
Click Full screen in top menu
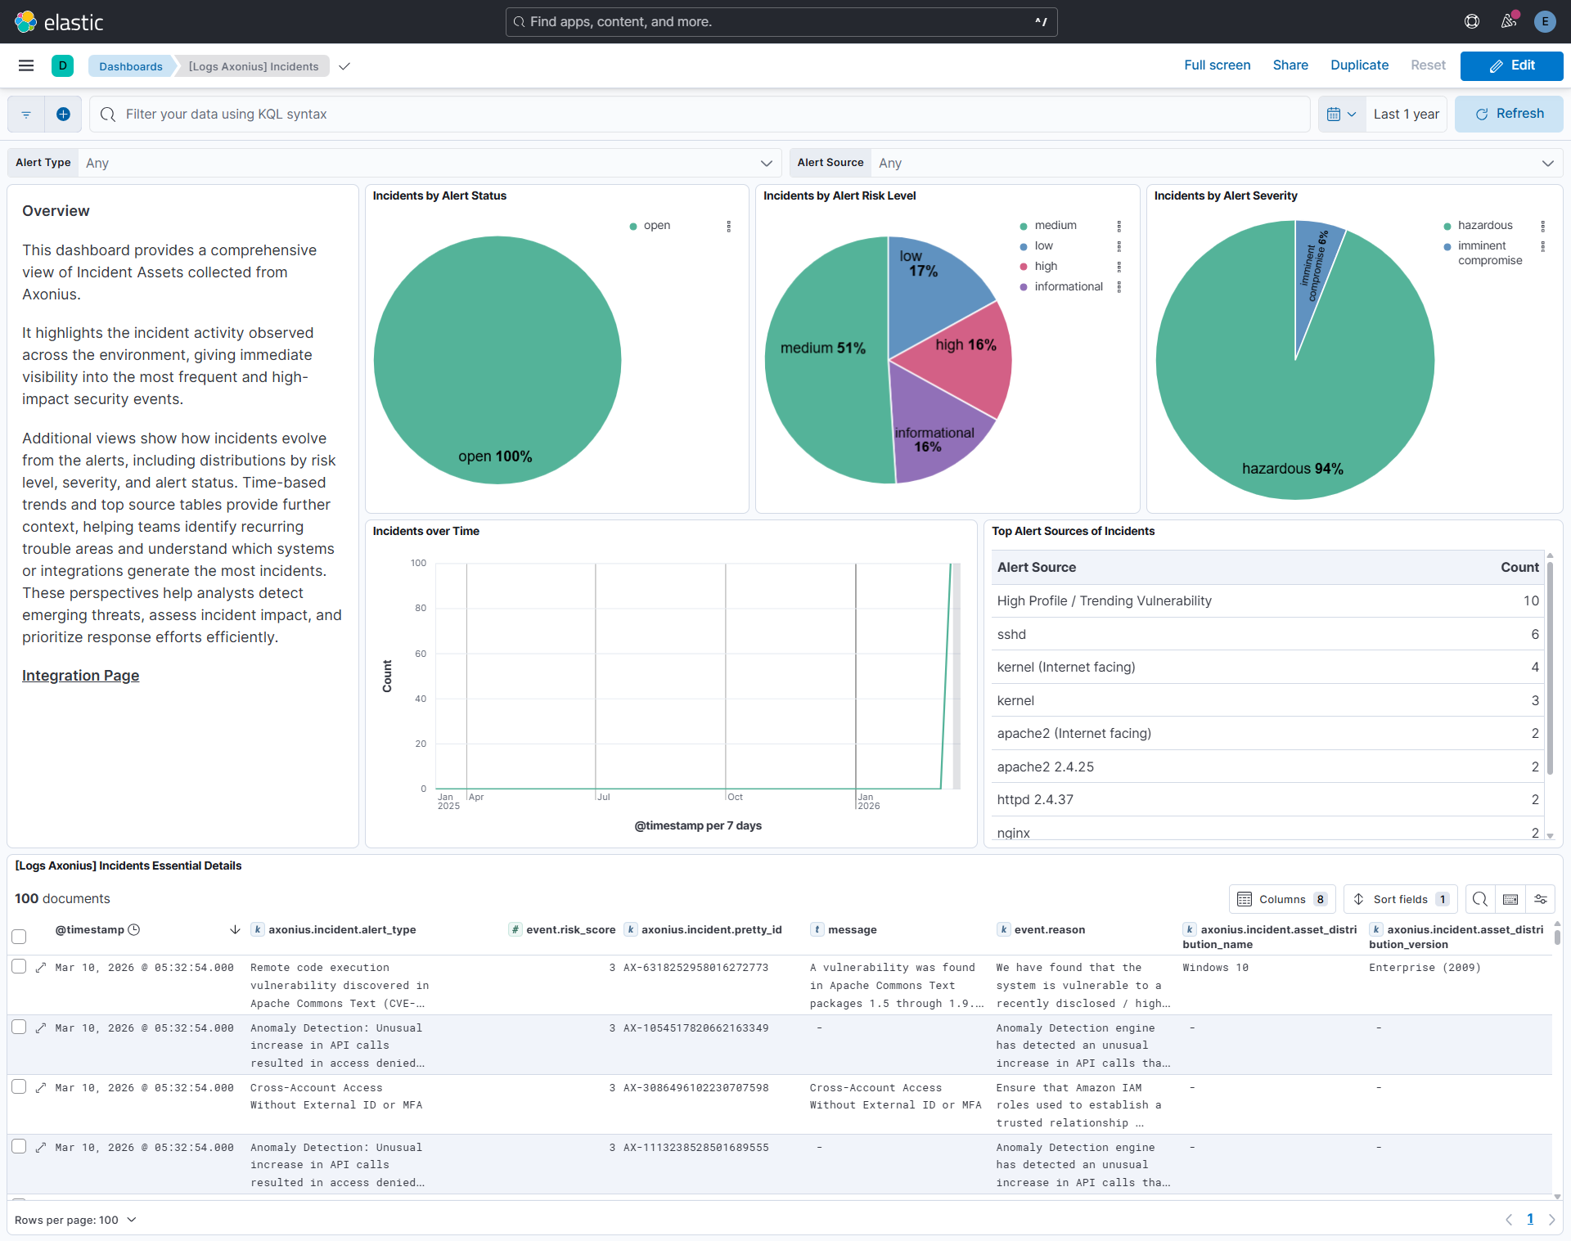pos(1217,65)
